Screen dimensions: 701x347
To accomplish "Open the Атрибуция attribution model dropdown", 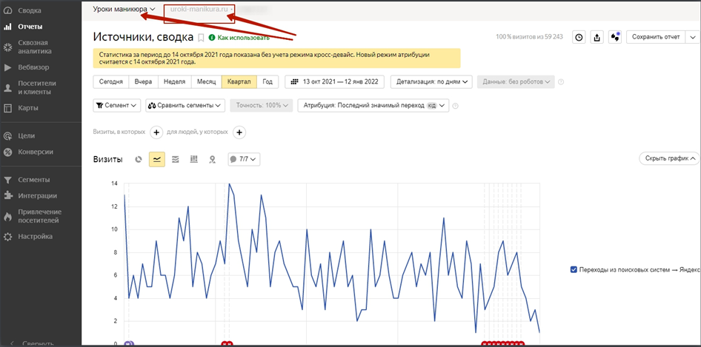I will (373, 106).
